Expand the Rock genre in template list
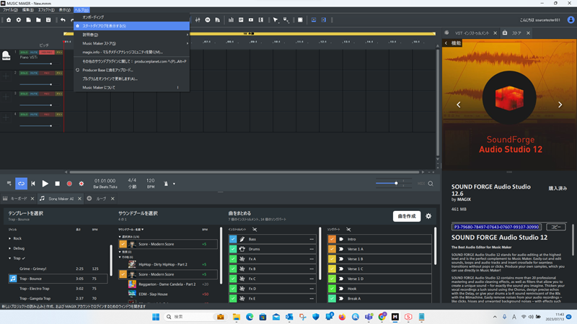 [10, 238]
